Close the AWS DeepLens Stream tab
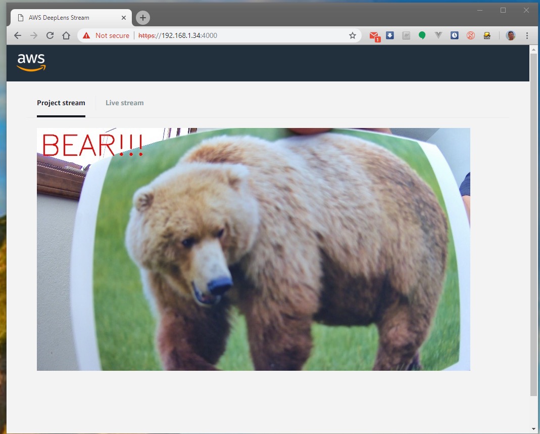This screenshot has height=434, width=540. click(124, 18)
